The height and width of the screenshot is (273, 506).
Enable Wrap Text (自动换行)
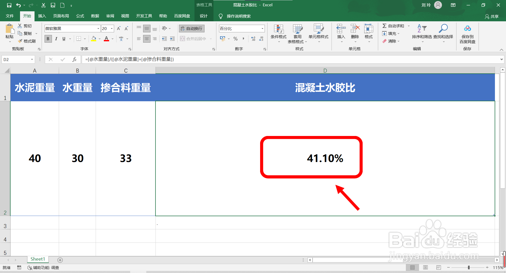click(191, 28)
